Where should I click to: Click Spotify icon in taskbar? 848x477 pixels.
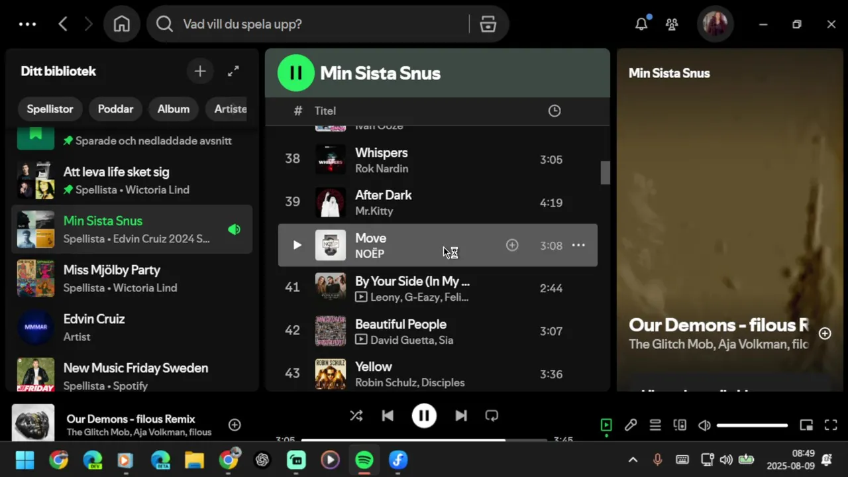coord(364,460)
